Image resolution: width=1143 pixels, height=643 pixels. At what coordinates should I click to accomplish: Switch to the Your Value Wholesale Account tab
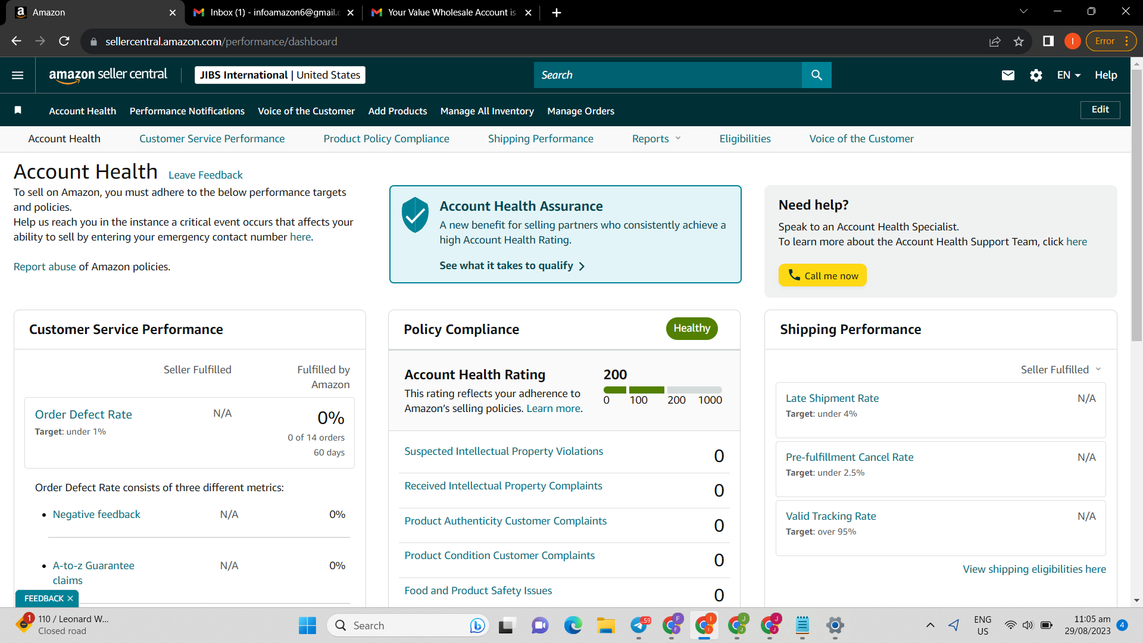pos(451,13)
